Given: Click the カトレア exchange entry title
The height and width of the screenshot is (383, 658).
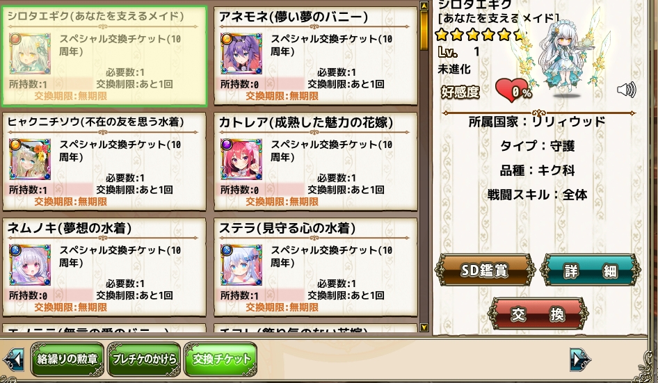Looking at the screenshot, I should tap(306, 122).
